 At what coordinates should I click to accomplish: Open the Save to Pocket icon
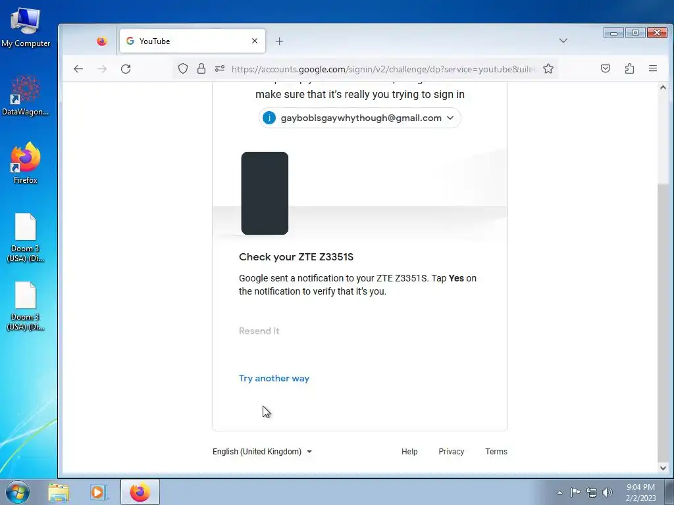(606, 68)
